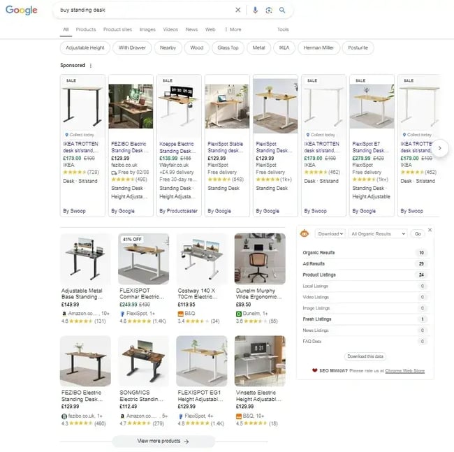454x452 pixels.
Task: Click the Dunelm Murphy desk thumbnail
Action: (259, 258)
